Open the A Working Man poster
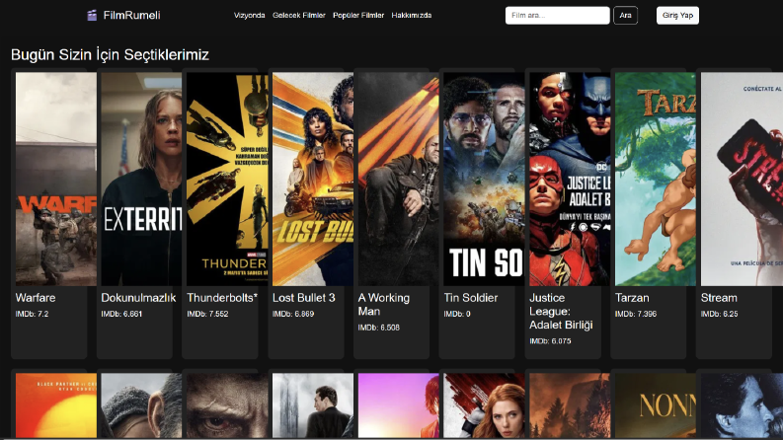The width and height of the screenshot is (783, 440). click(399, 180)
